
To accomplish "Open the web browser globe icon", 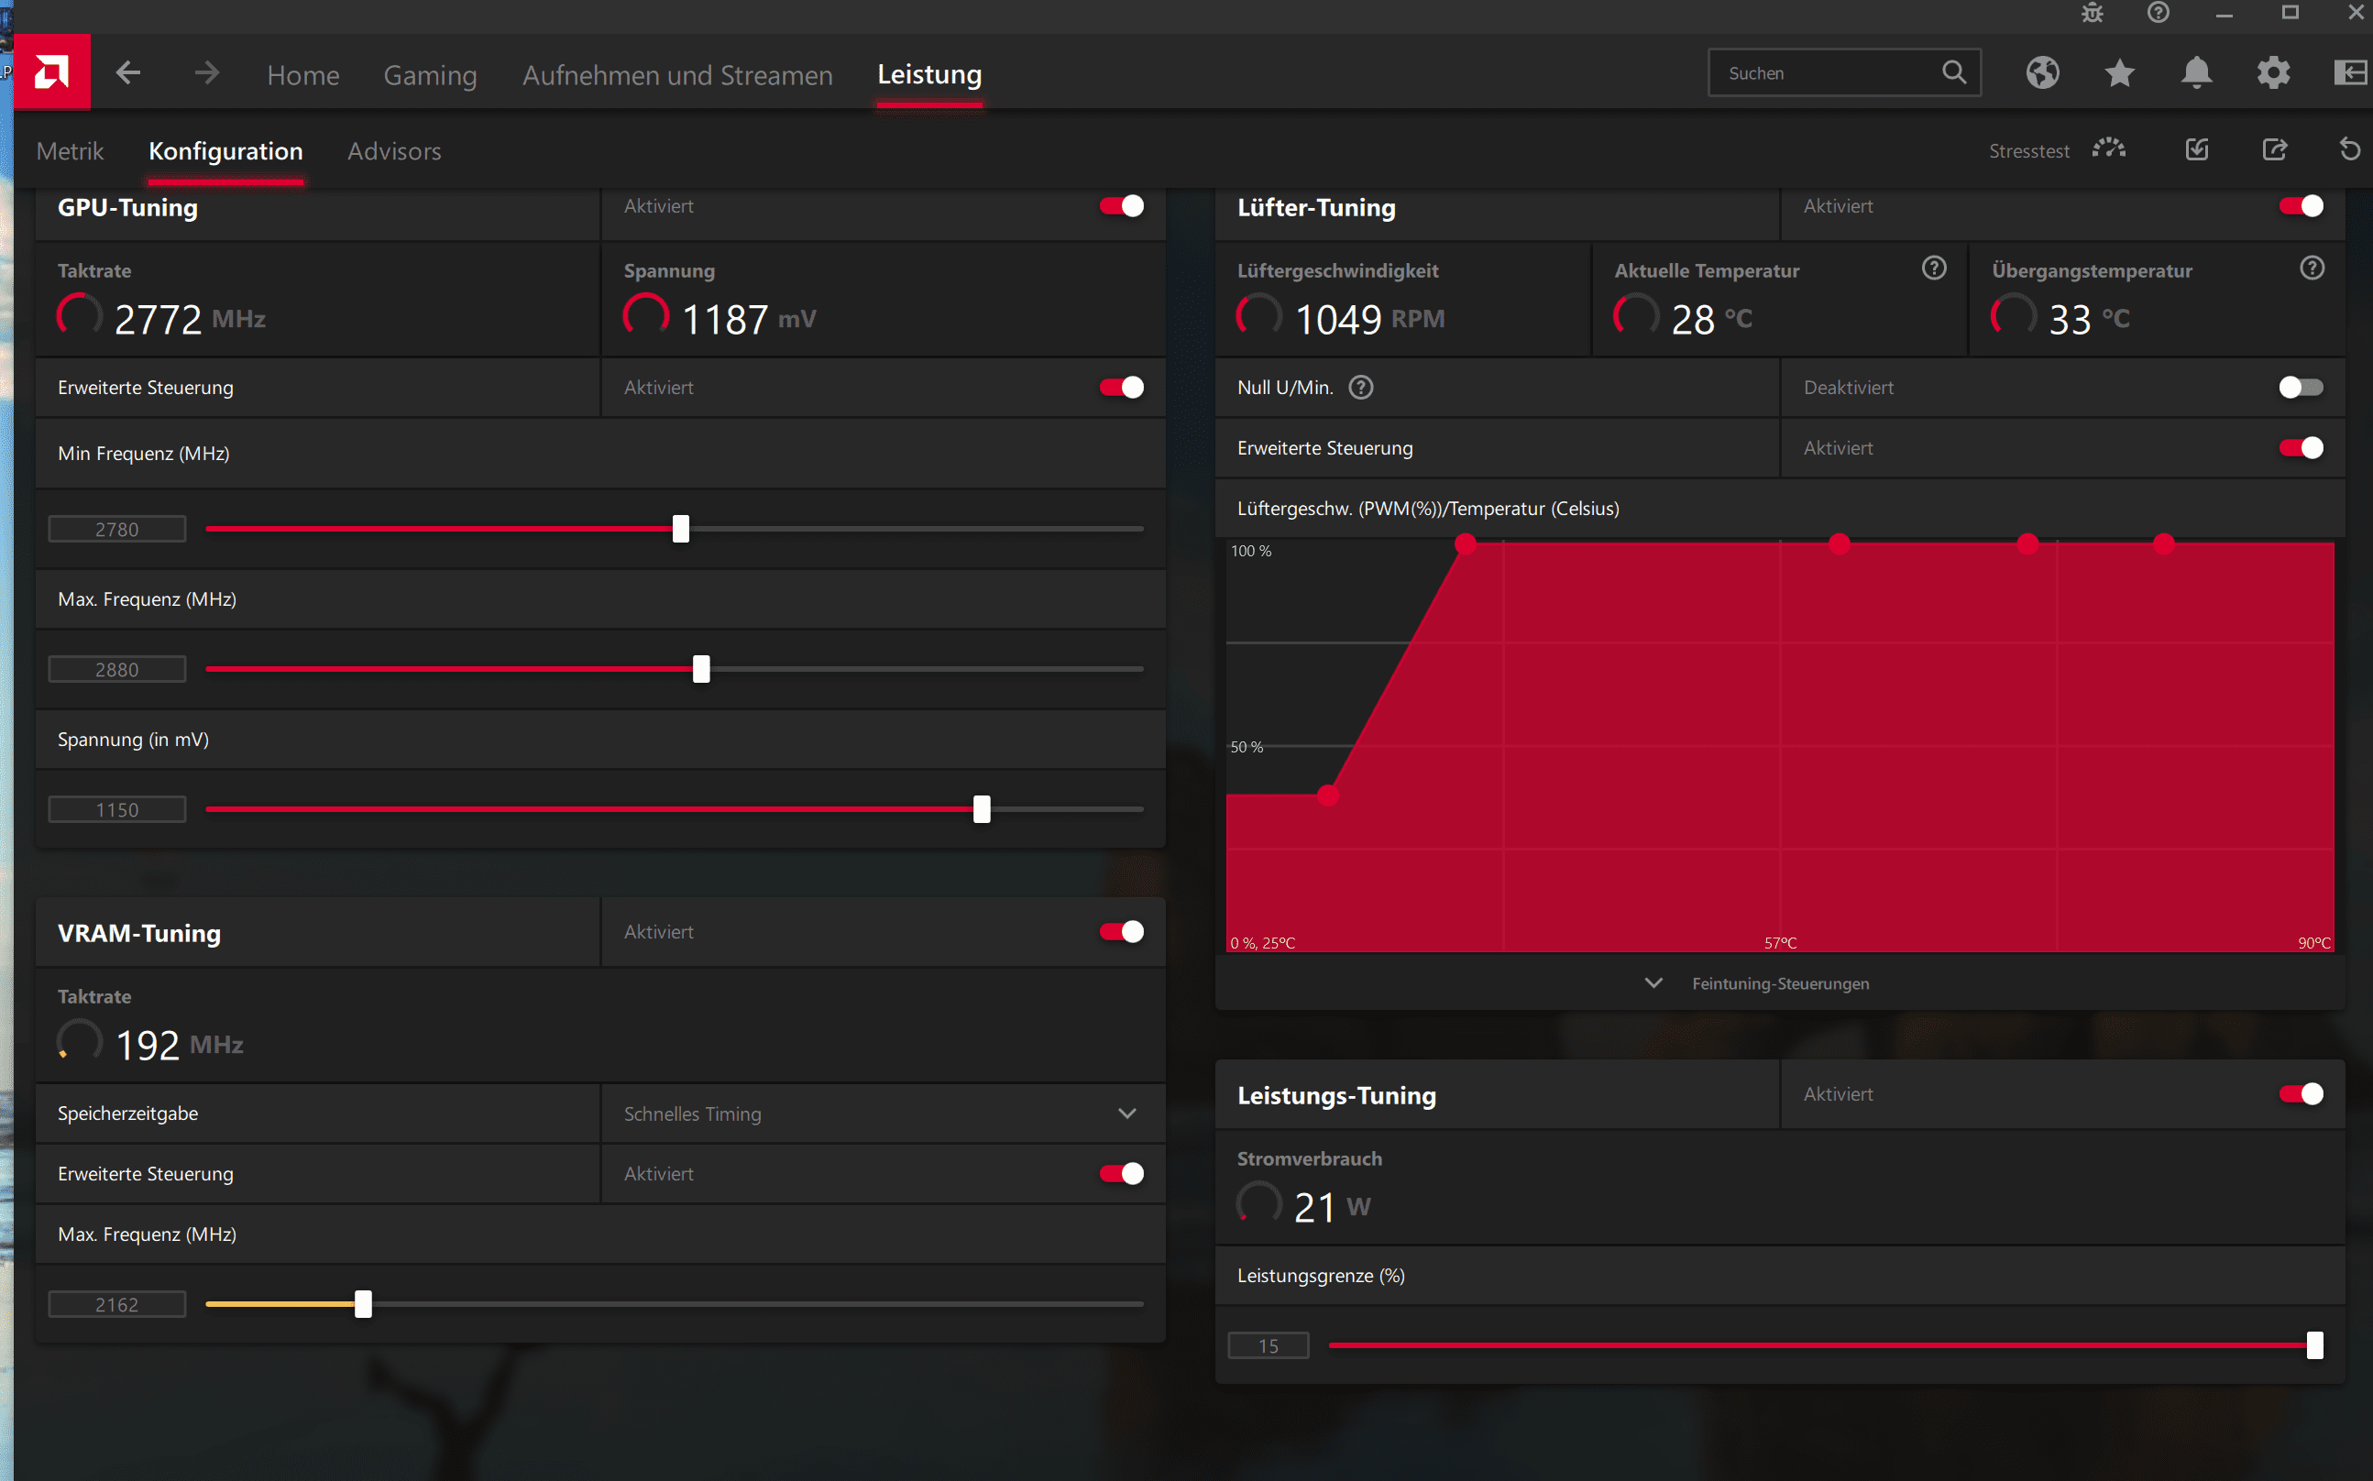I will [2042, 72].
